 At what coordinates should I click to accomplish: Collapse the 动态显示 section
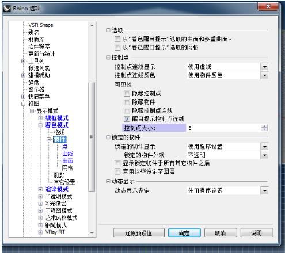tap(108, 181)
